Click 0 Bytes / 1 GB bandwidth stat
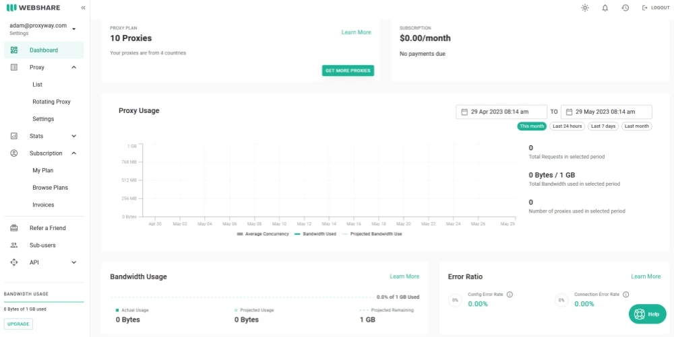Viewport: 674px width, 337px height. click(552, 175)
